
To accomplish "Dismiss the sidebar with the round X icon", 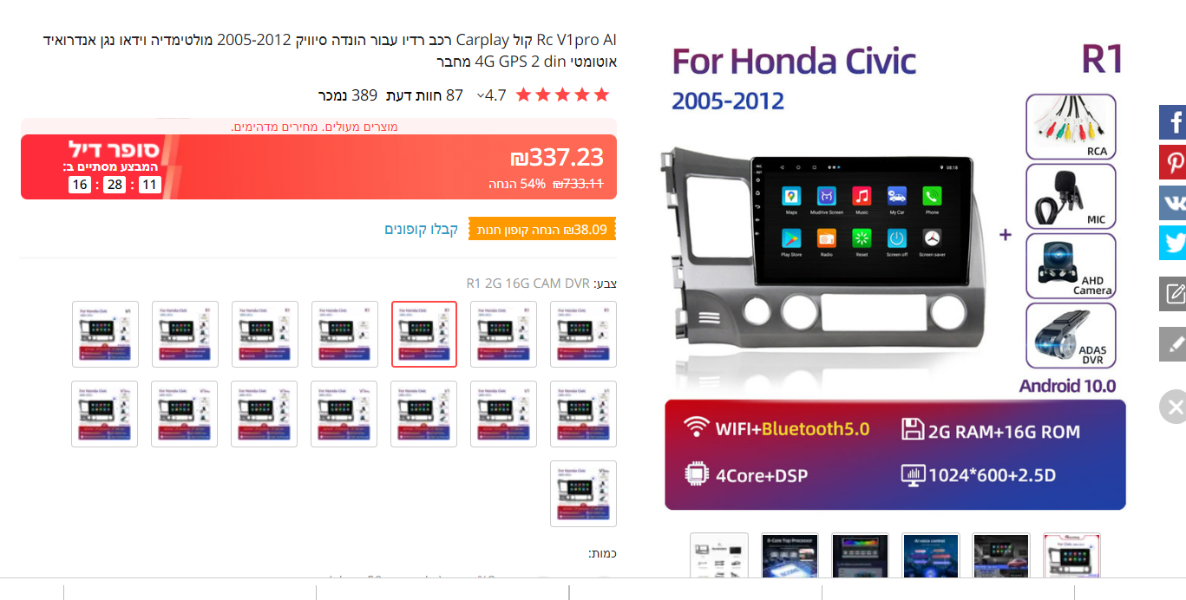I will (1173, 407).
